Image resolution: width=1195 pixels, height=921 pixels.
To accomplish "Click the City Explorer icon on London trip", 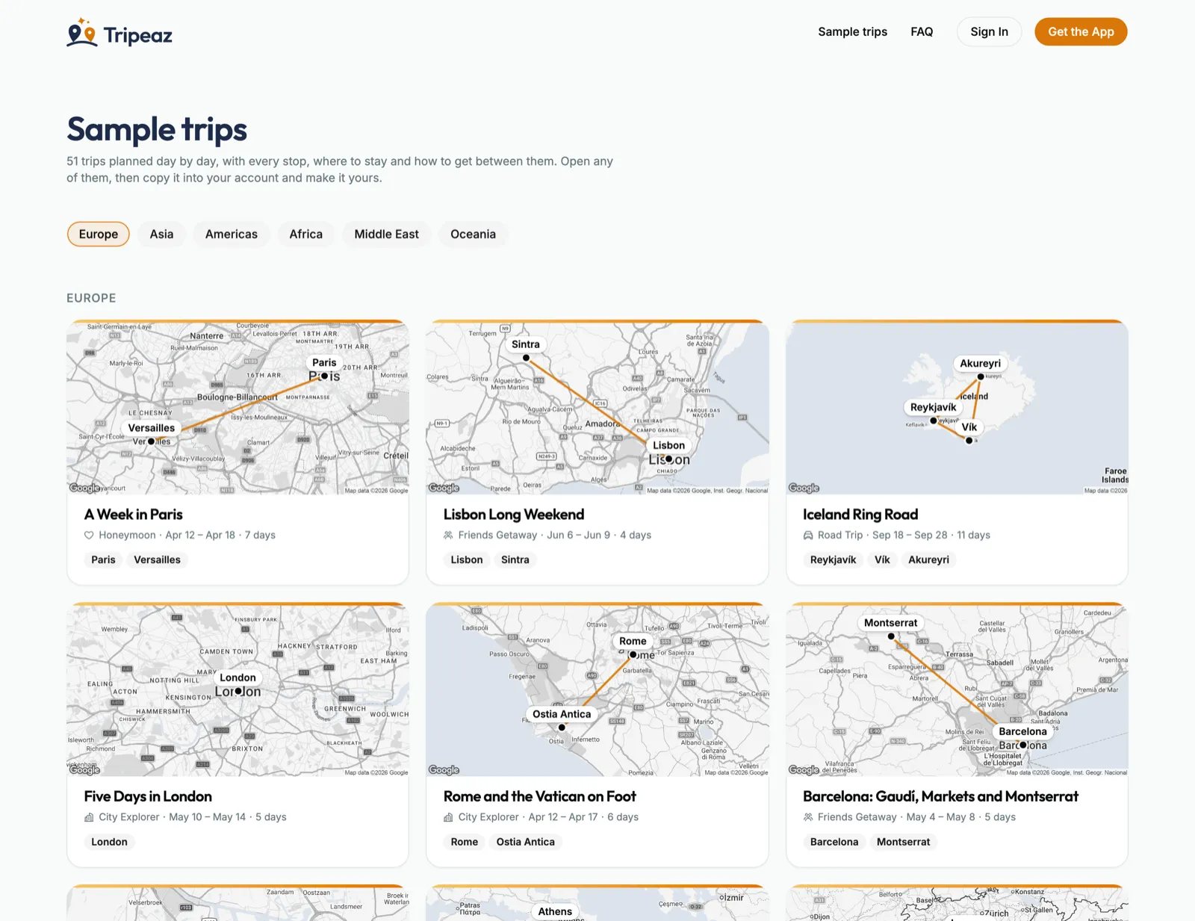I will point(89,817).
